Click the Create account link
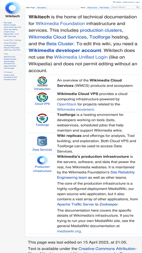 pos(128,2)
